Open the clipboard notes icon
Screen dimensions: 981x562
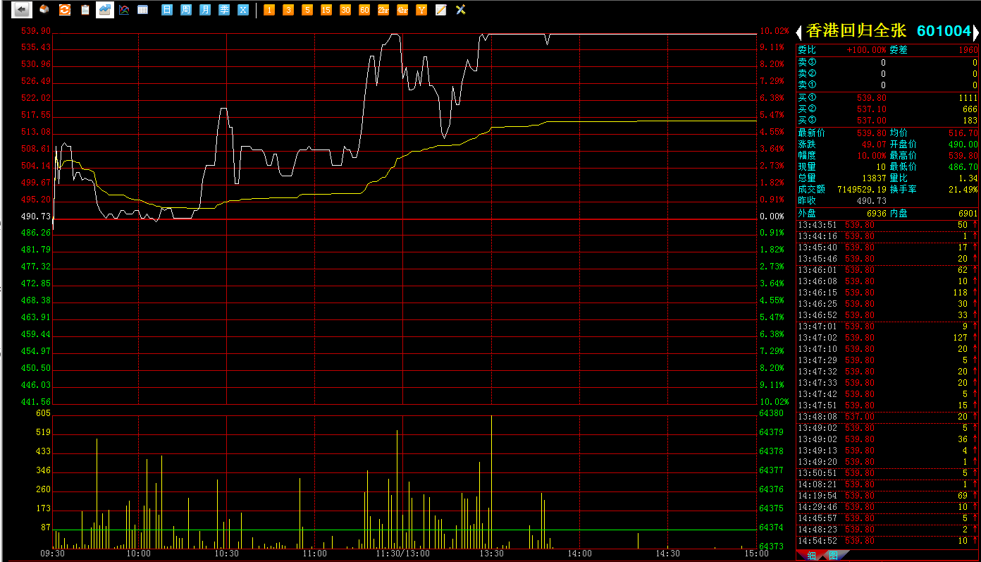[85, 10]
